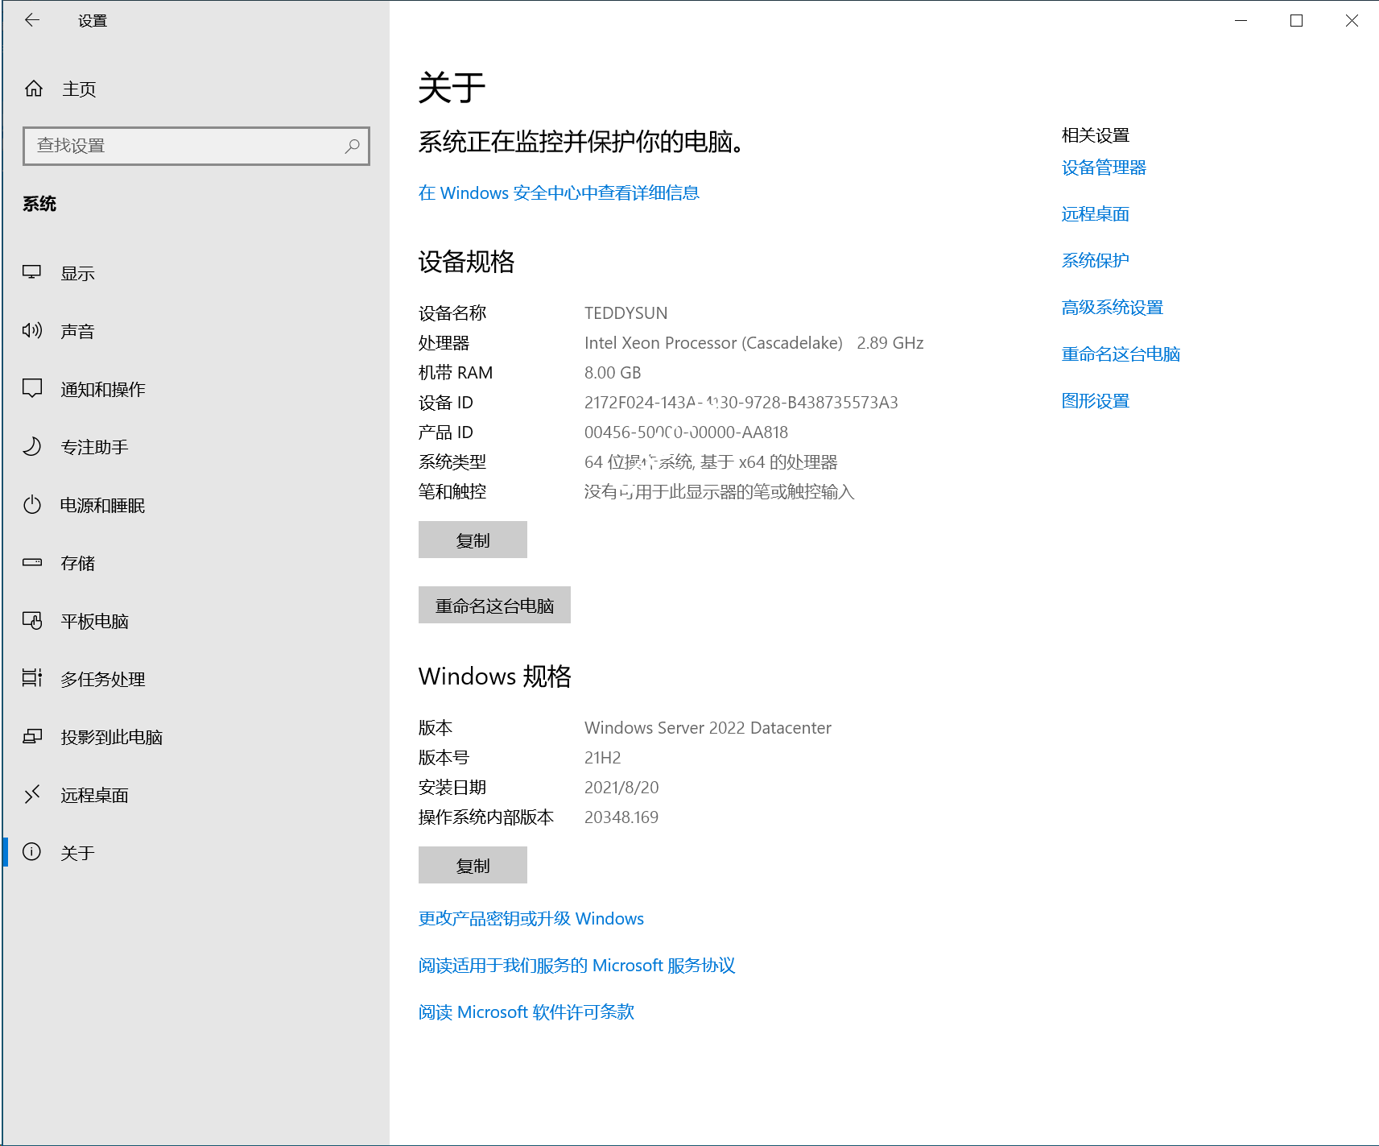Open the Storage (存储) drive icon

32,563
